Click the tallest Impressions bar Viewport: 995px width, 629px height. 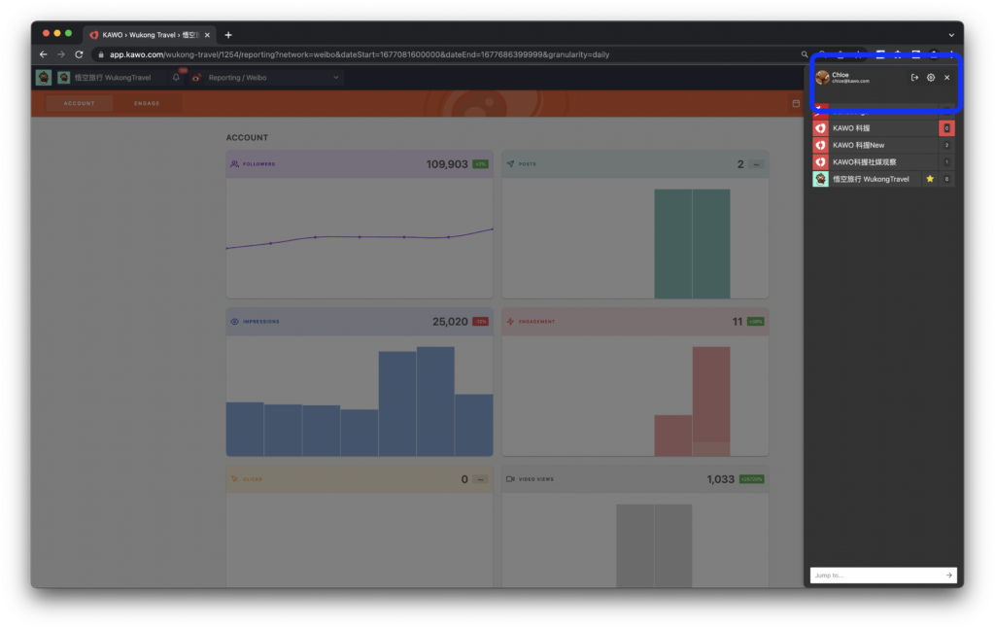click(435, 402)
